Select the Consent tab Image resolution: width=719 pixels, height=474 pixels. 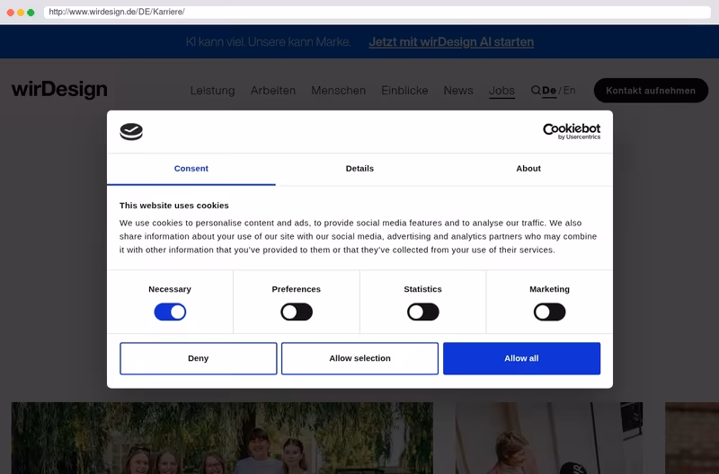coord(191,169)
